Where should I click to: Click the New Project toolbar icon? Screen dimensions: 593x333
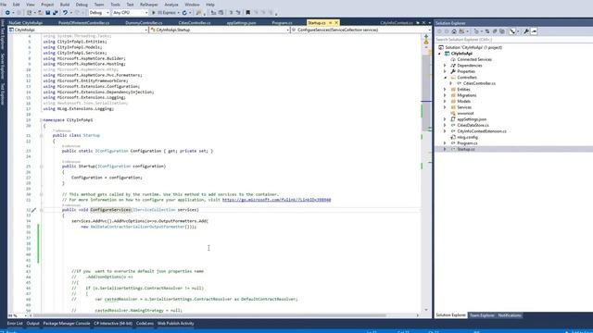(x=29, y=12)
